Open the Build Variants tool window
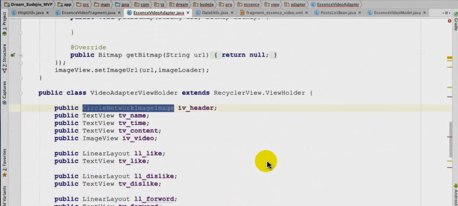Screen dimensions: 458x206 (4, 196)
